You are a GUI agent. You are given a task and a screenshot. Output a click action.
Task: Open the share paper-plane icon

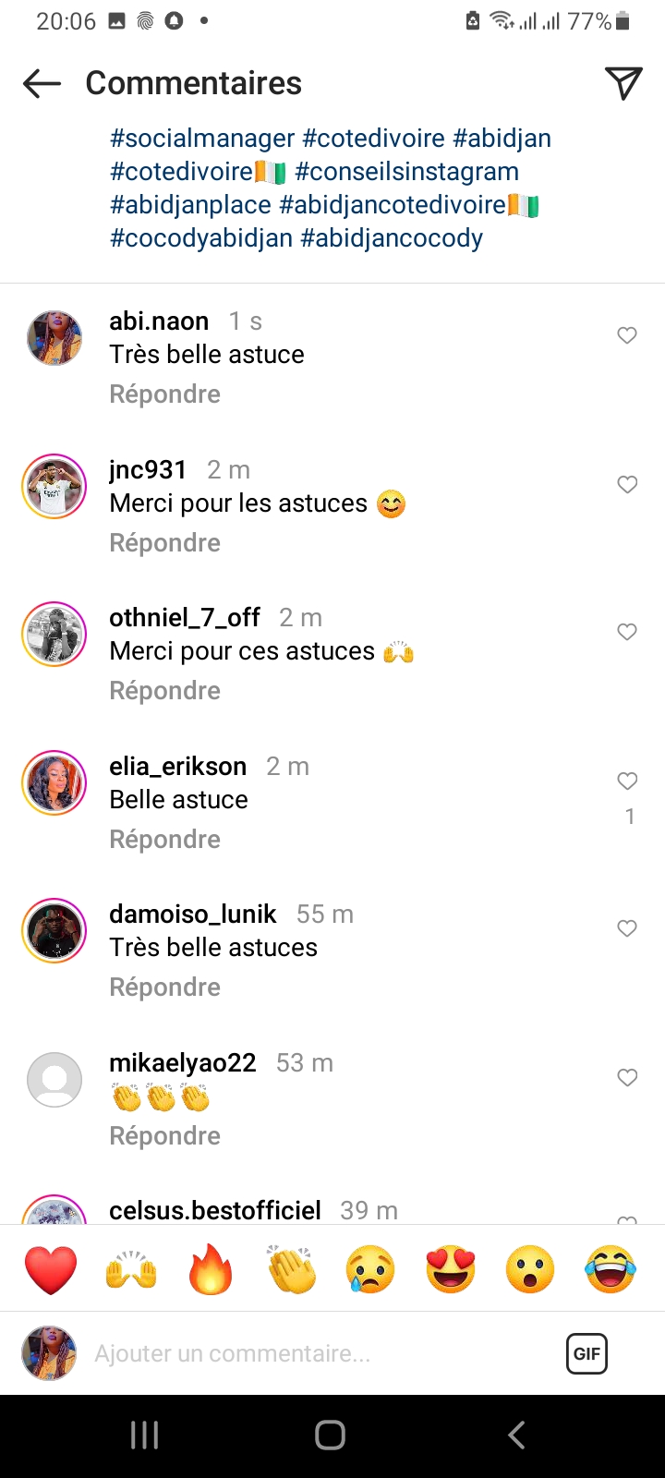click(623, 83)
